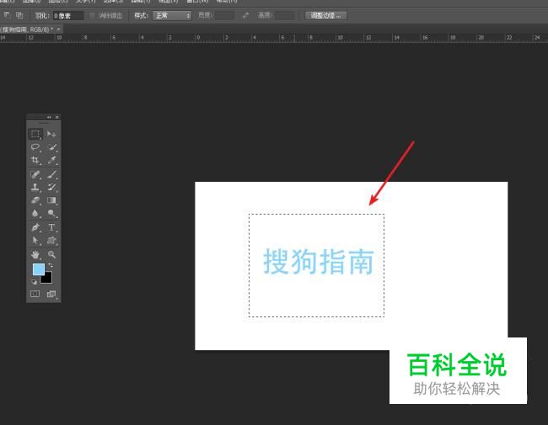Click the Intersect with selection mode icon
This screenshot has height=425, width=548.
20,15
